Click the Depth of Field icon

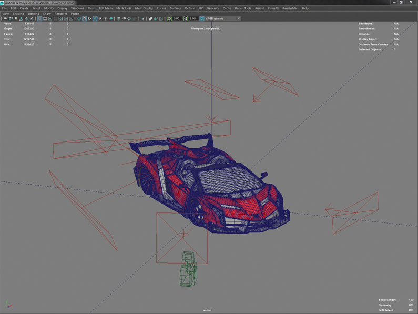coord(135,19)
